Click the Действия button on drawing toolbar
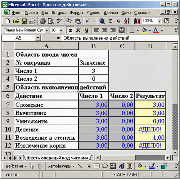Screen dimensions: 180x179 16,166
